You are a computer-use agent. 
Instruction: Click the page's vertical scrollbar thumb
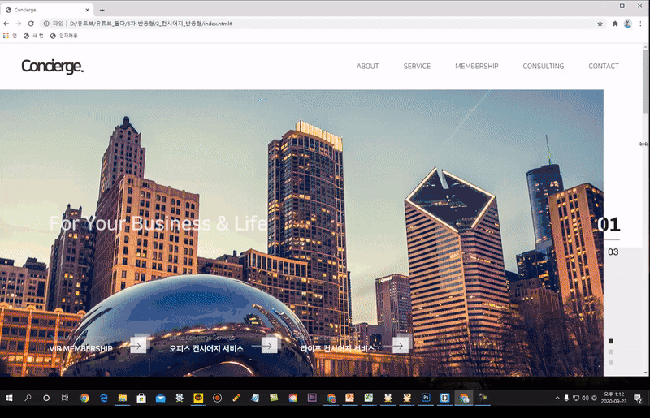645,81
